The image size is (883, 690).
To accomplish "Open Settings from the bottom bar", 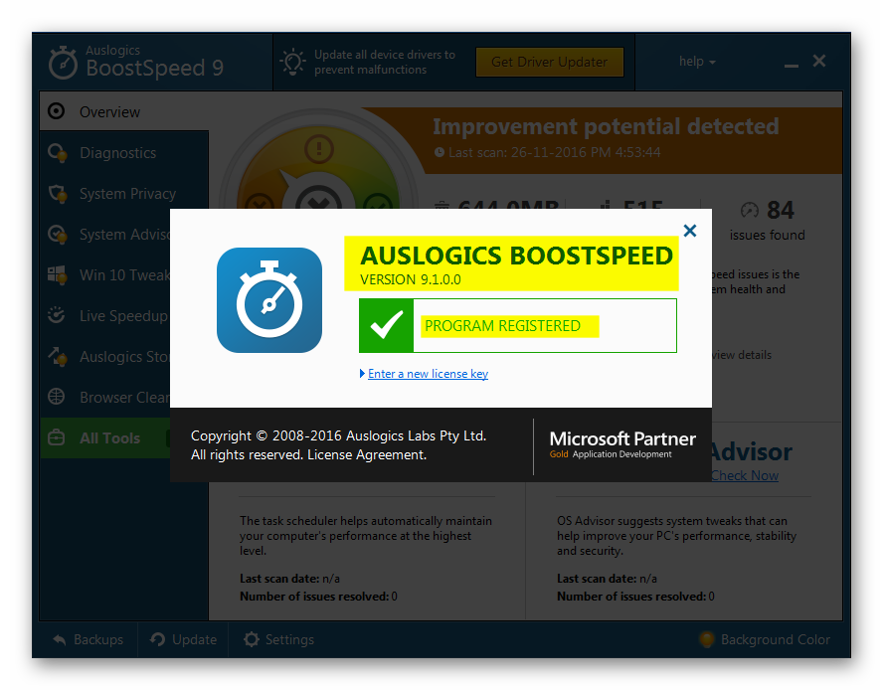I will (278, 639).
